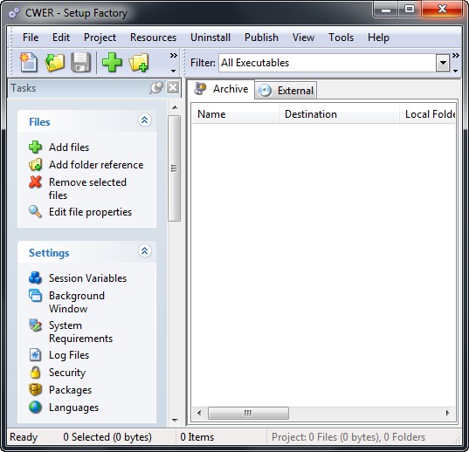The height and width of the screenshot is (452, 469).
Task: Click the Background Window icon
Action: point(35,296)
